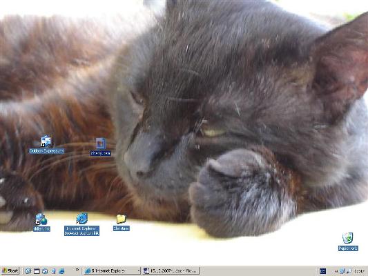The height and width of the screenshot is (276, 368).
Task: Click the Start button
Action: tap(10, 271)
